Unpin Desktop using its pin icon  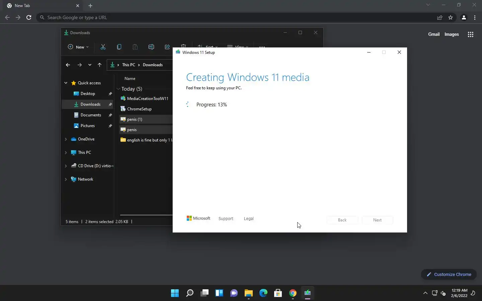tap(110, 94)
